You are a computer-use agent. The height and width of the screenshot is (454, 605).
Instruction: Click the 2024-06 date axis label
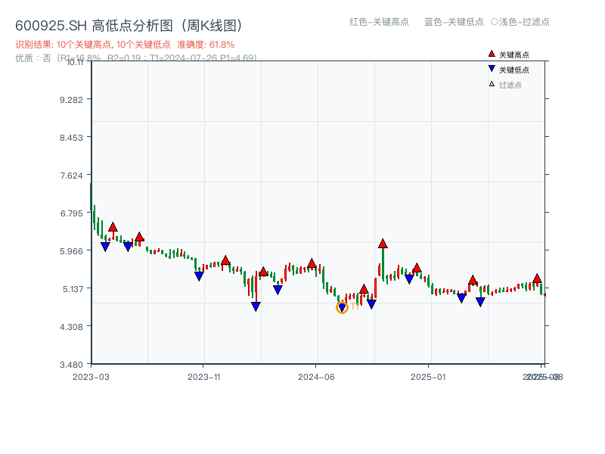316,377
